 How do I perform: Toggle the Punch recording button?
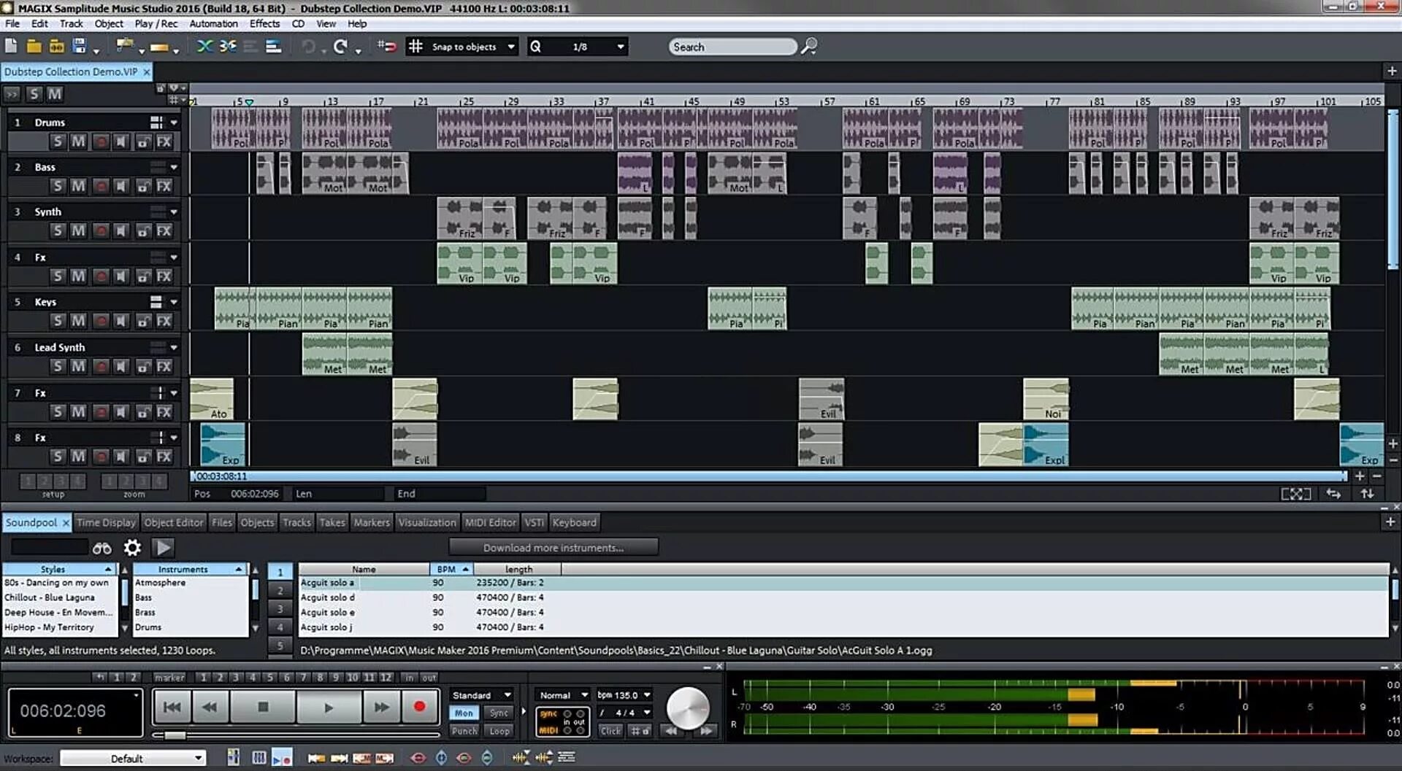click(464, 731)
